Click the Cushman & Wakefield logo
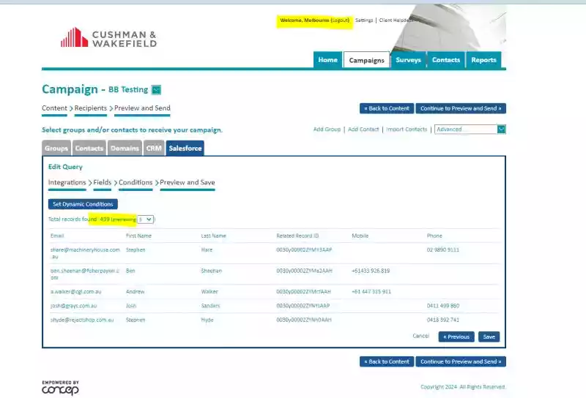The width and height of the screenshot is (586, 398). 108,38
